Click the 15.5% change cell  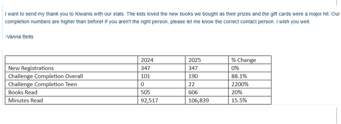250,100
